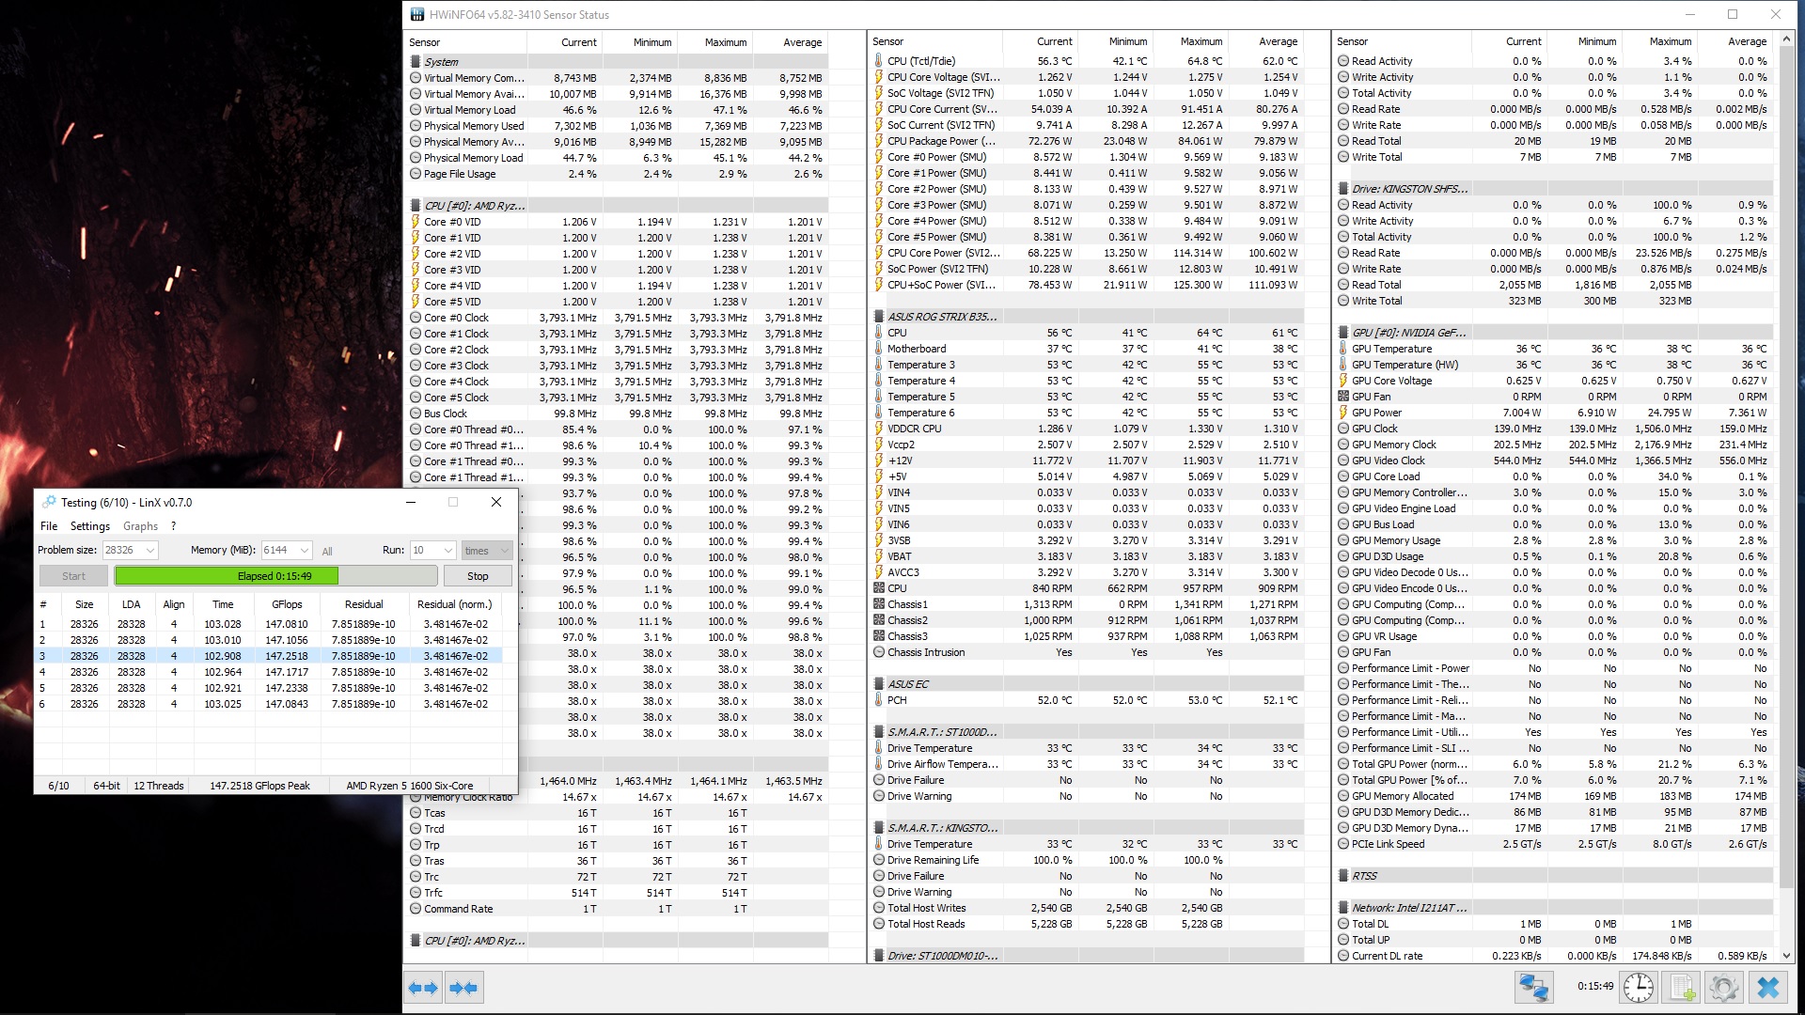Click the blue X close sensors icon
This screenshot has width=1805, height=1015.
(1768, 988)
